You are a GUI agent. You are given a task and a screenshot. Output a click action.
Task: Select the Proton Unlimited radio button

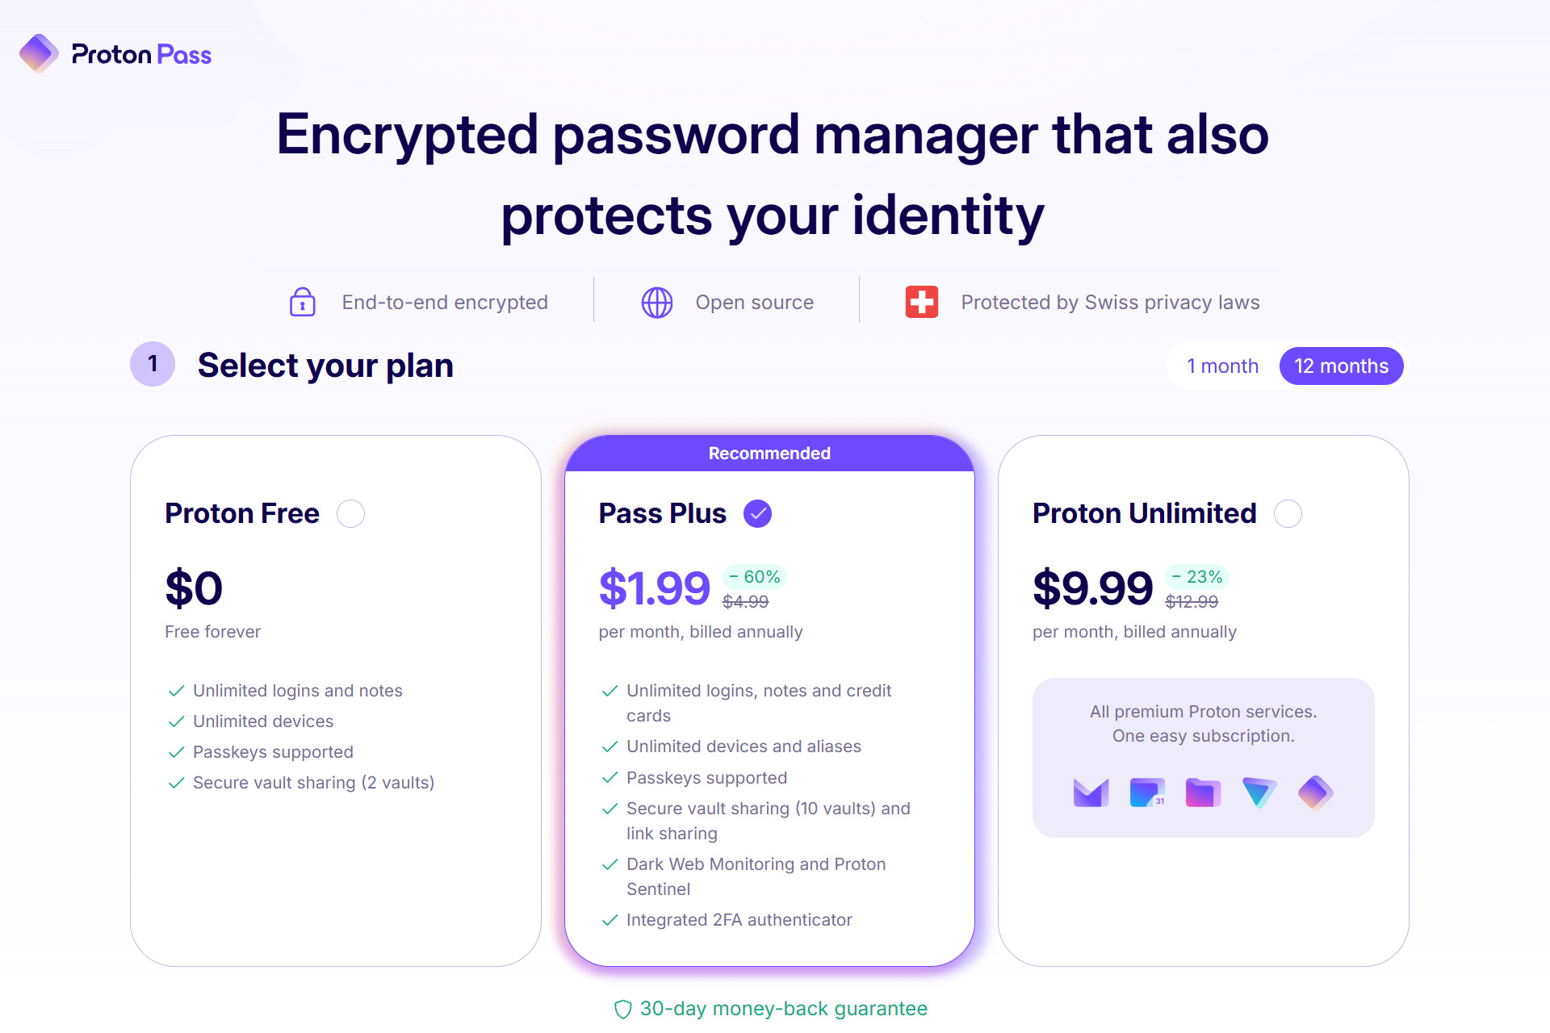(x=1287, y=516)
